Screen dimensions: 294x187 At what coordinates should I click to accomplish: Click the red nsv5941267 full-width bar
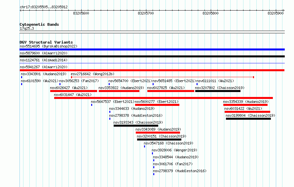[x=152, y=70]
